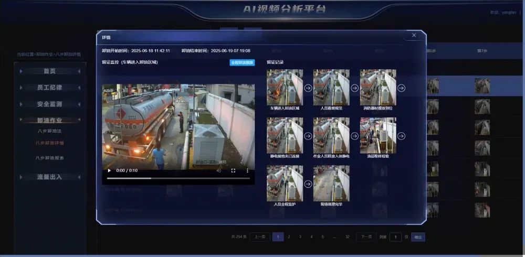Open the 现场清理完毕 evidence thumbnail
Viewport: 525px width, 257px height.
[x=331, y=184]
